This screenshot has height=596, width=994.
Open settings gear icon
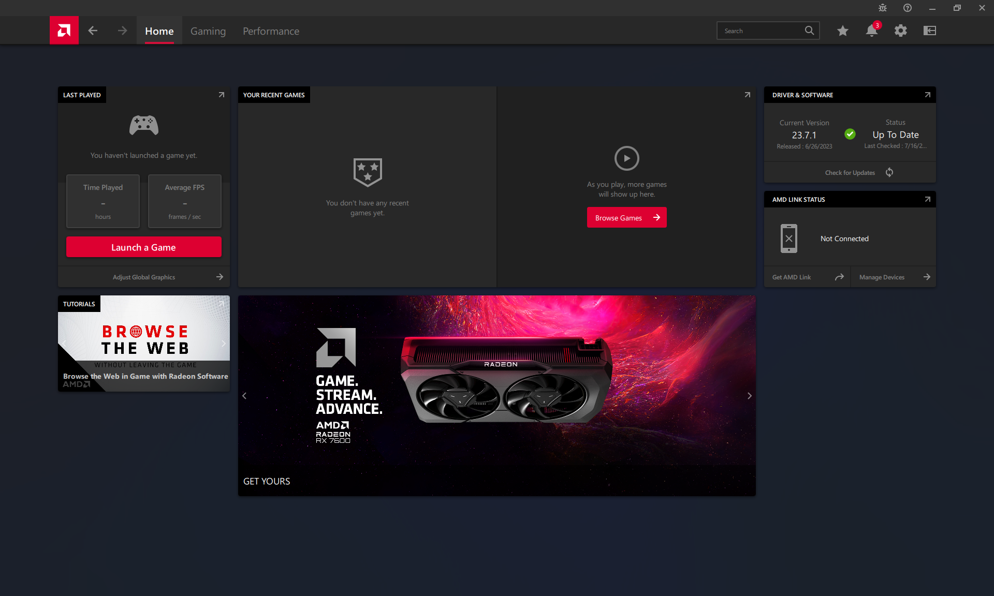coord(901,31)
